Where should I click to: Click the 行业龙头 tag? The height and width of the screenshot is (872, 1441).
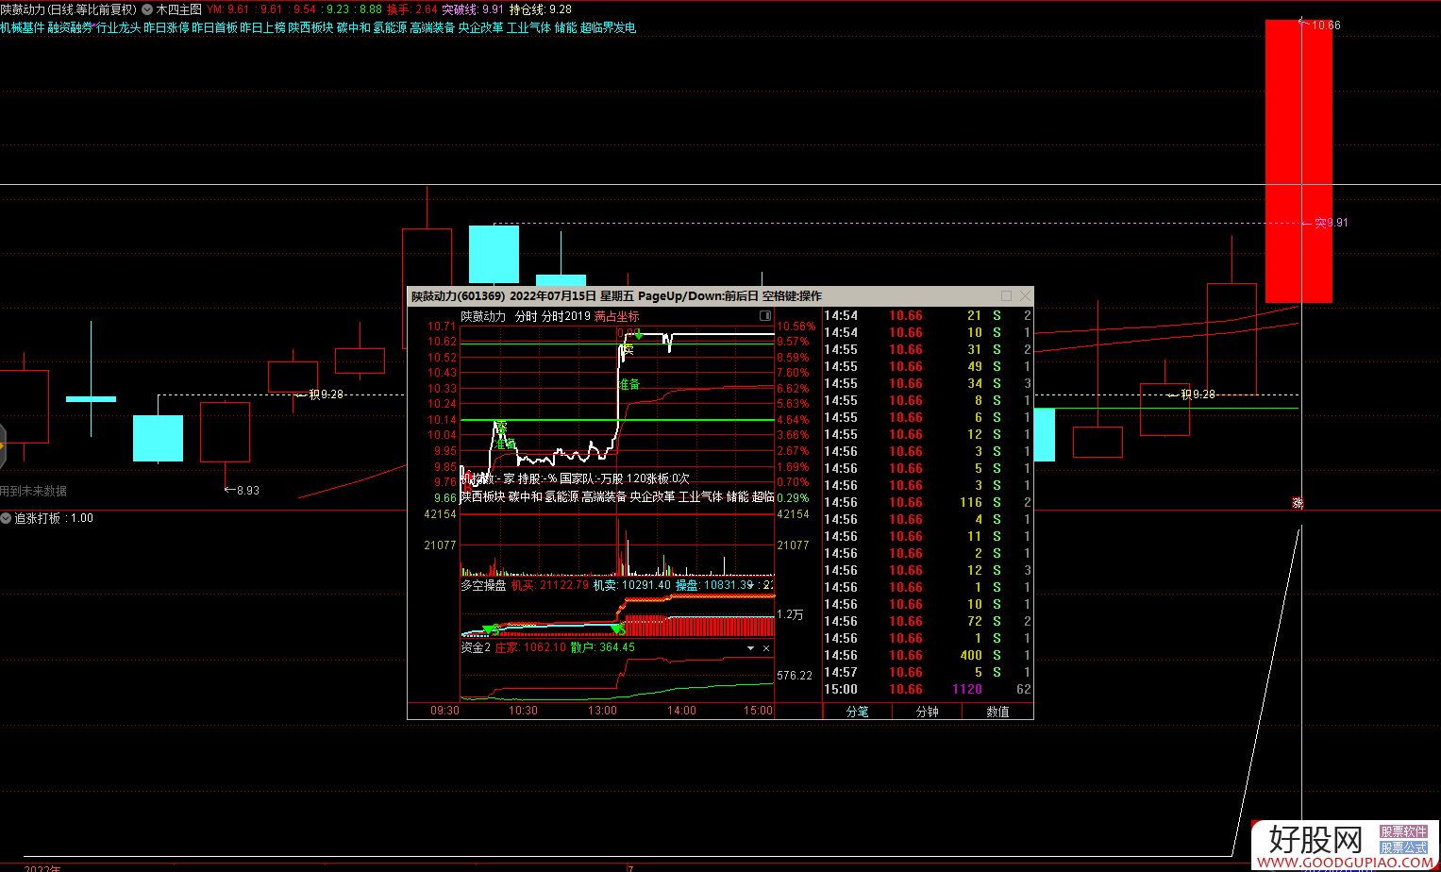click(x=118, y=28)
